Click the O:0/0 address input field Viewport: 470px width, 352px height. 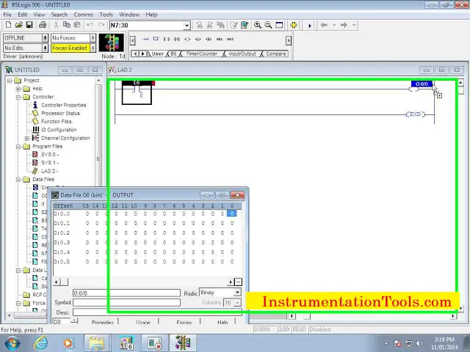point(126,293)
